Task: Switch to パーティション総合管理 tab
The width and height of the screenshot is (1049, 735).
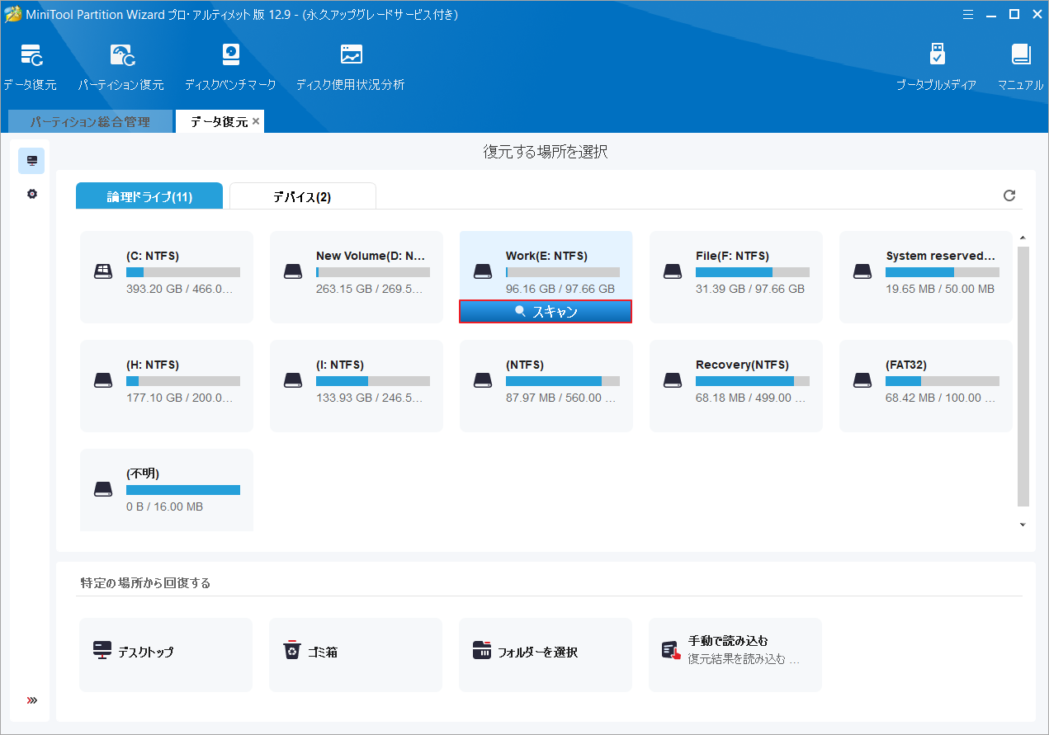Action: pyautogui.click(x=90, y=121)
